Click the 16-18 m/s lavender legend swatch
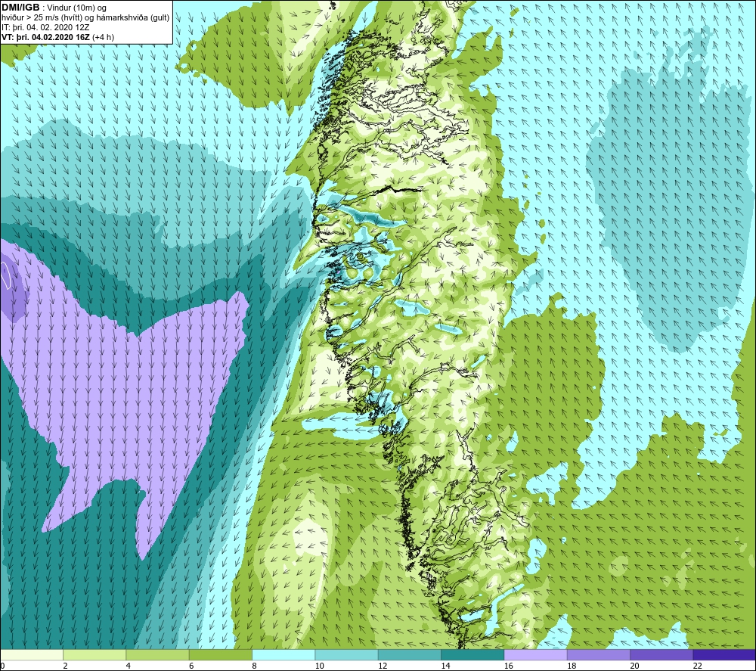 pos(535,654)
